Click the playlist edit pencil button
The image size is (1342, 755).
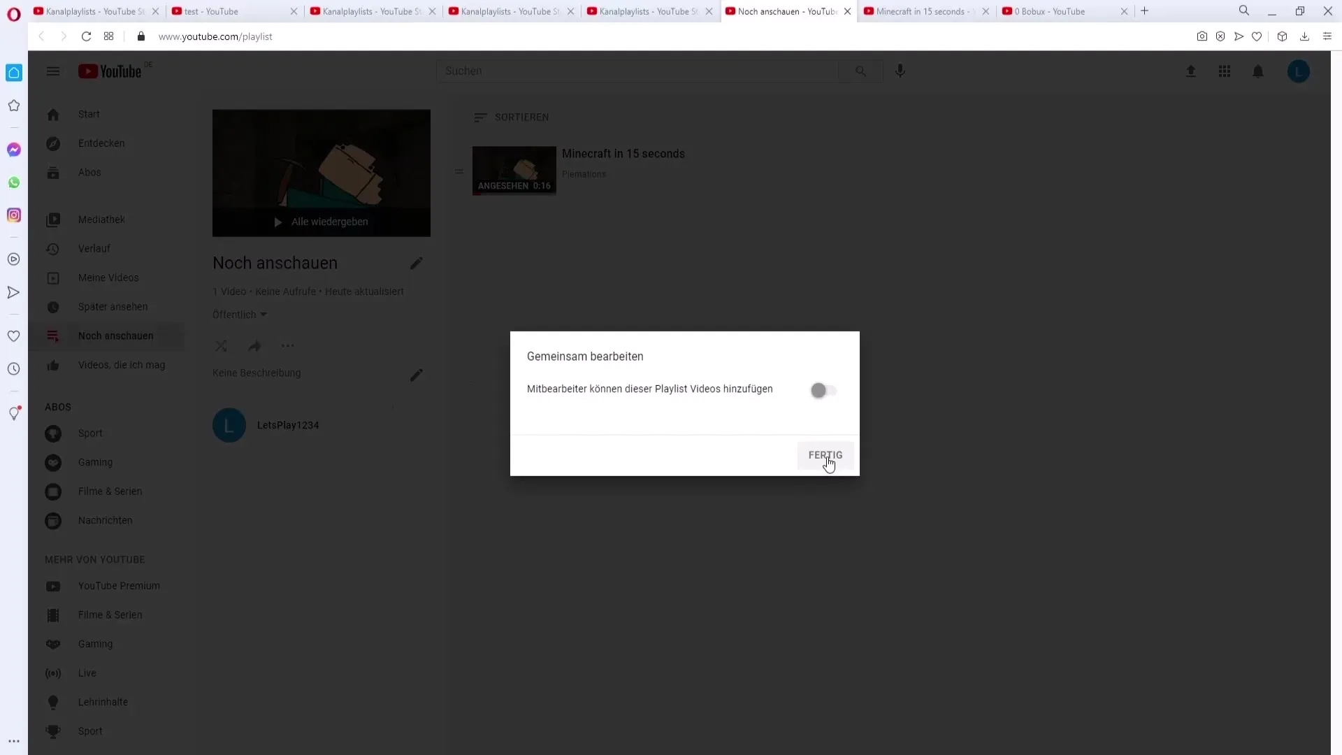point(416,263)
